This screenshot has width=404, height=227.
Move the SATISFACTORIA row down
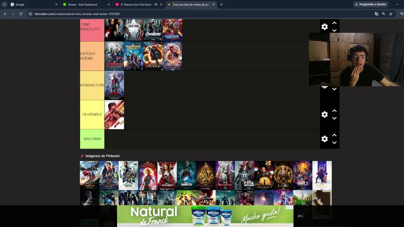[x=335, y=89]
